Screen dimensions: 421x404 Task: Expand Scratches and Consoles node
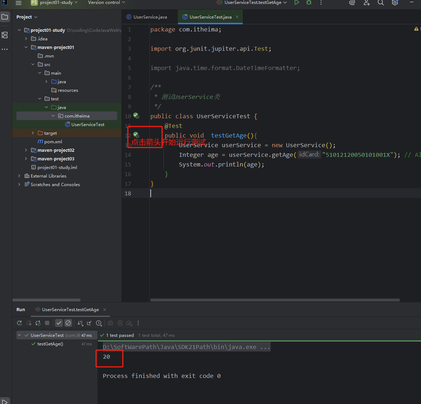tap(19, 185)
